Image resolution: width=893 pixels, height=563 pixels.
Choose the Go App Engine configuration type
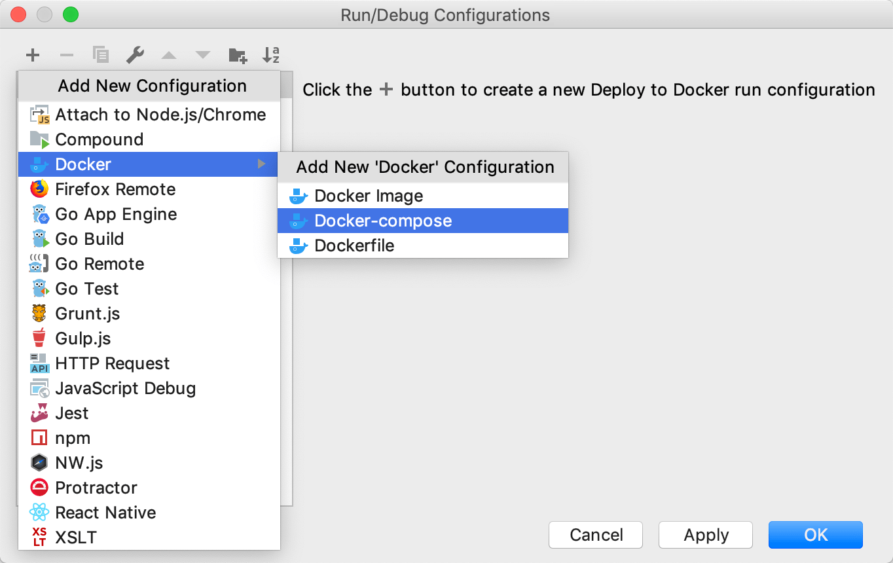pos(115,214)
